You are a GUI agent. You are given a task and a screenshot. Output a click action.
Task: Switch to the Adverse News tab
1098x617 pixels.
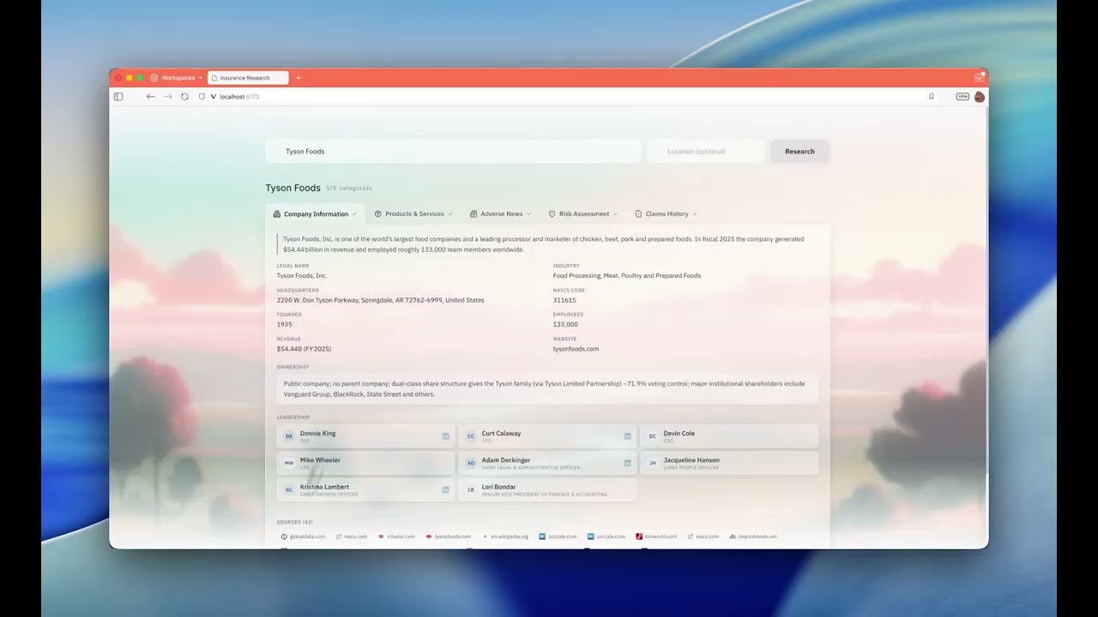click(x=501, y=214)
